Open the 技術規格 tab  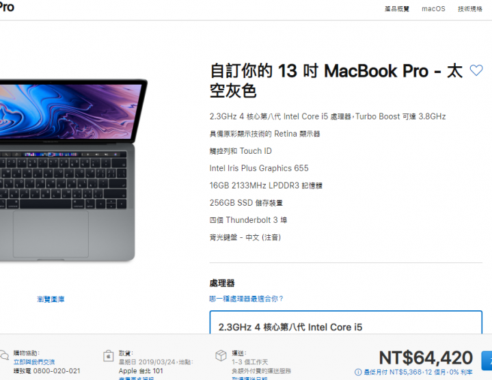[x=470, y=9]
